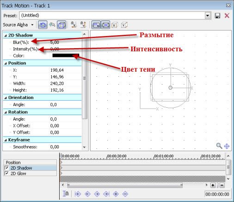Click the Insert Keyframe plus diamond button
Screen dimensions: 234x202
coord(116,194)
